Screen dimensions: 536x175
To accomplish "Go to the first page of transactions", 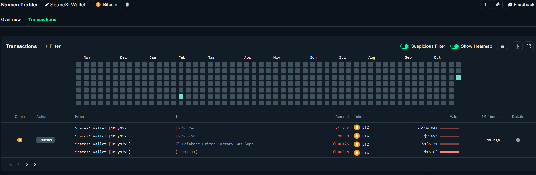I will coord(10,164).
